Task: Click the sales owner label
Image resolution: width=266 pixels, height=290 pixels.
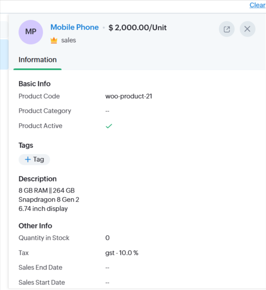Action: [68, 40]
